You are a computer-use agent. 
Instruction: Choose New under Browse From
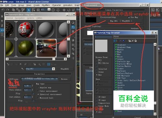[x=97, y=75]
